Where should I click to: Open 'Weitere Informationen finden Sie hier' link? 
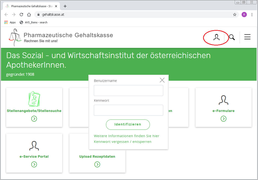(126, 136)
